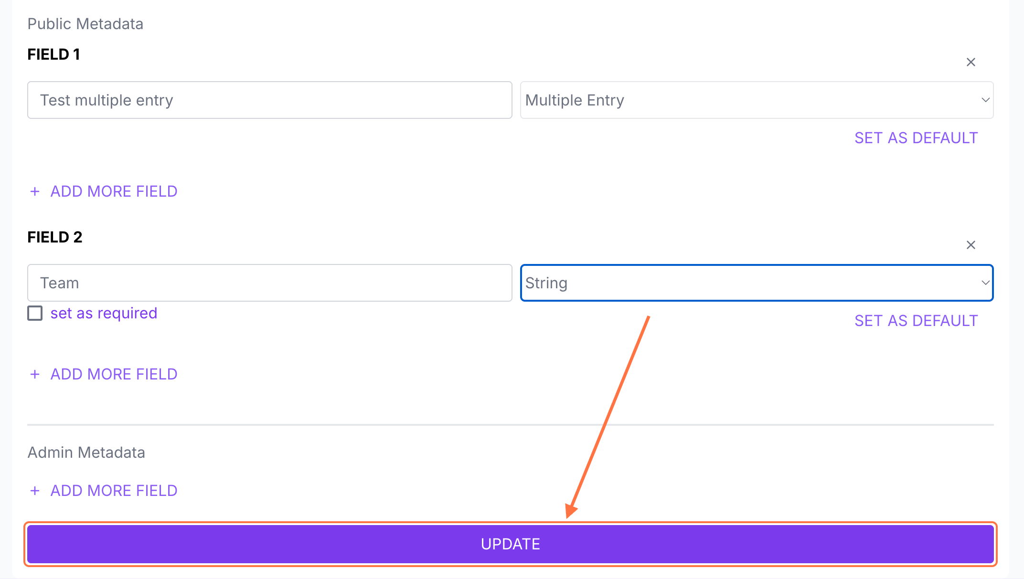The width and height of the screenshot is (1024, 579).
Task: Click the Multiple Entry dropdown chevron arrow
Action: pyautogui.click(x=985, y=100)
